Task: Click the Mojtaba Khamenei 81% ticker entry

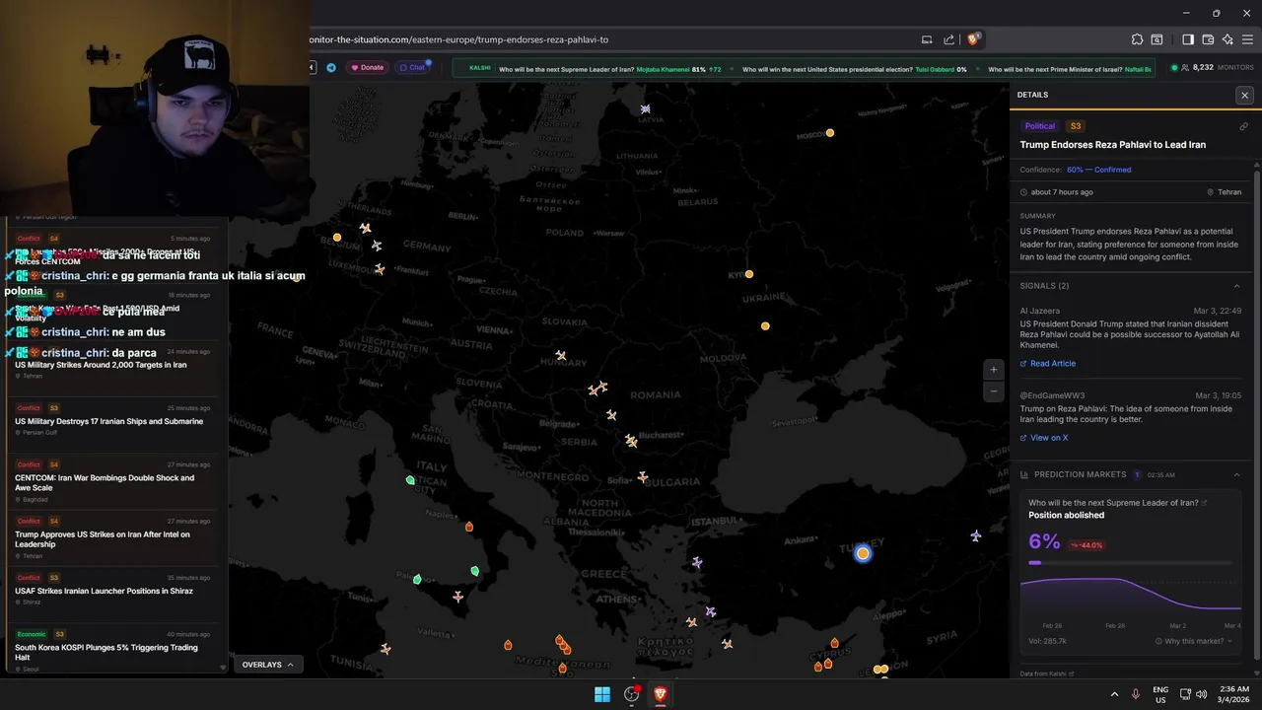Action: (x=679, y=69)
